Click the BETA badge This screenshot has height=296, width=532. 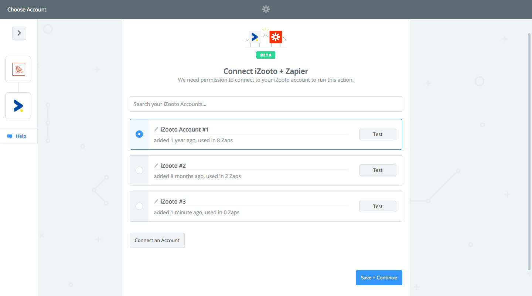pyautogui.click(x=266, y=55)
